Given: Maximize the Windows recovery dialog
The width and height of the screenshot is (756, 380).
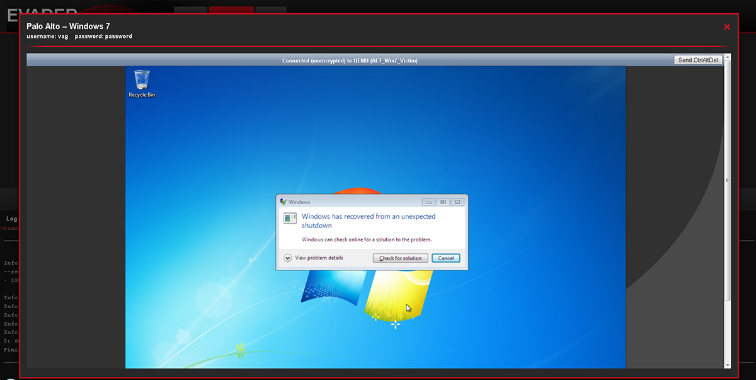Looking at the screenshot, I should coord(444,202).
